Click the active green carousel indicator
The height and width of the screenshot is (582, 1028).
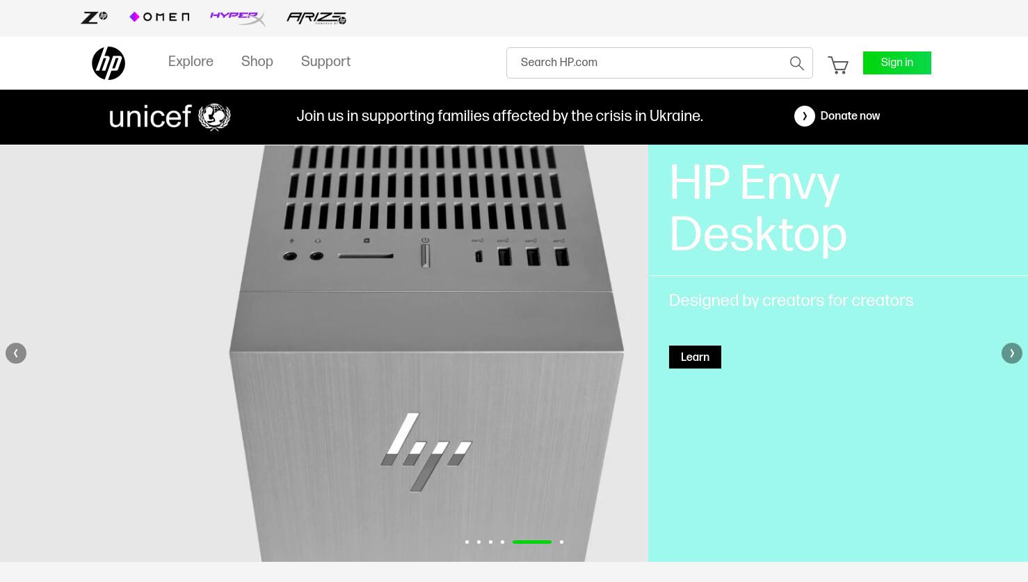point(532,542)
